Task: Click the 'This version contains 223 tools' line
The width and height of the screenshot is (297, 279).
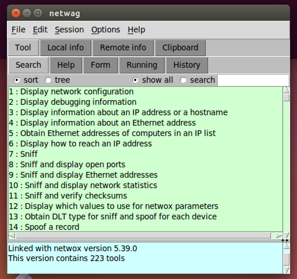Action: (x=66, y=258)
